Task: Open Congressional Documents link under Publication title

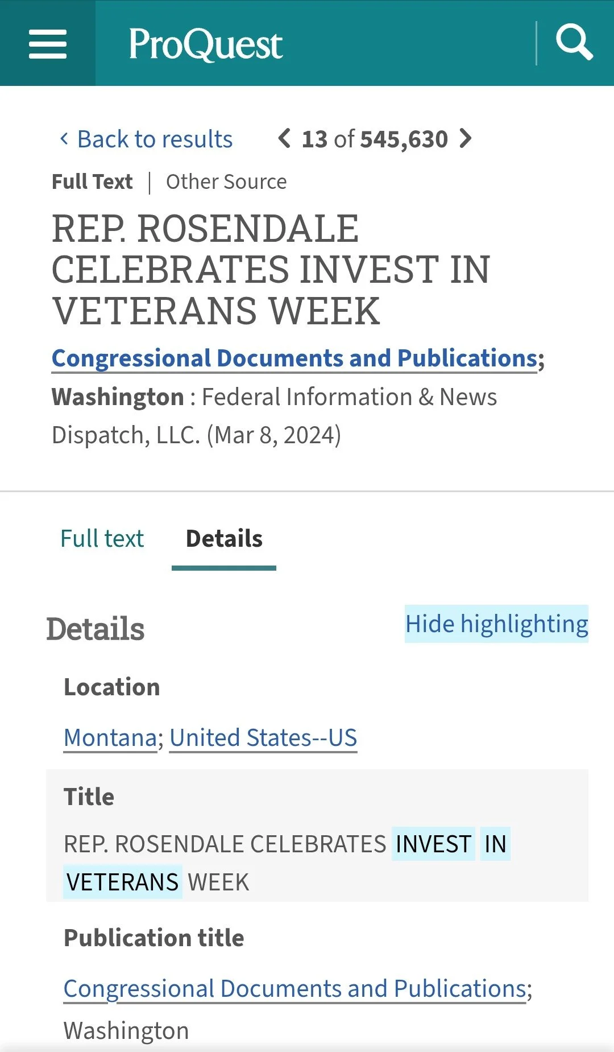Action: (x=294, y=989)
